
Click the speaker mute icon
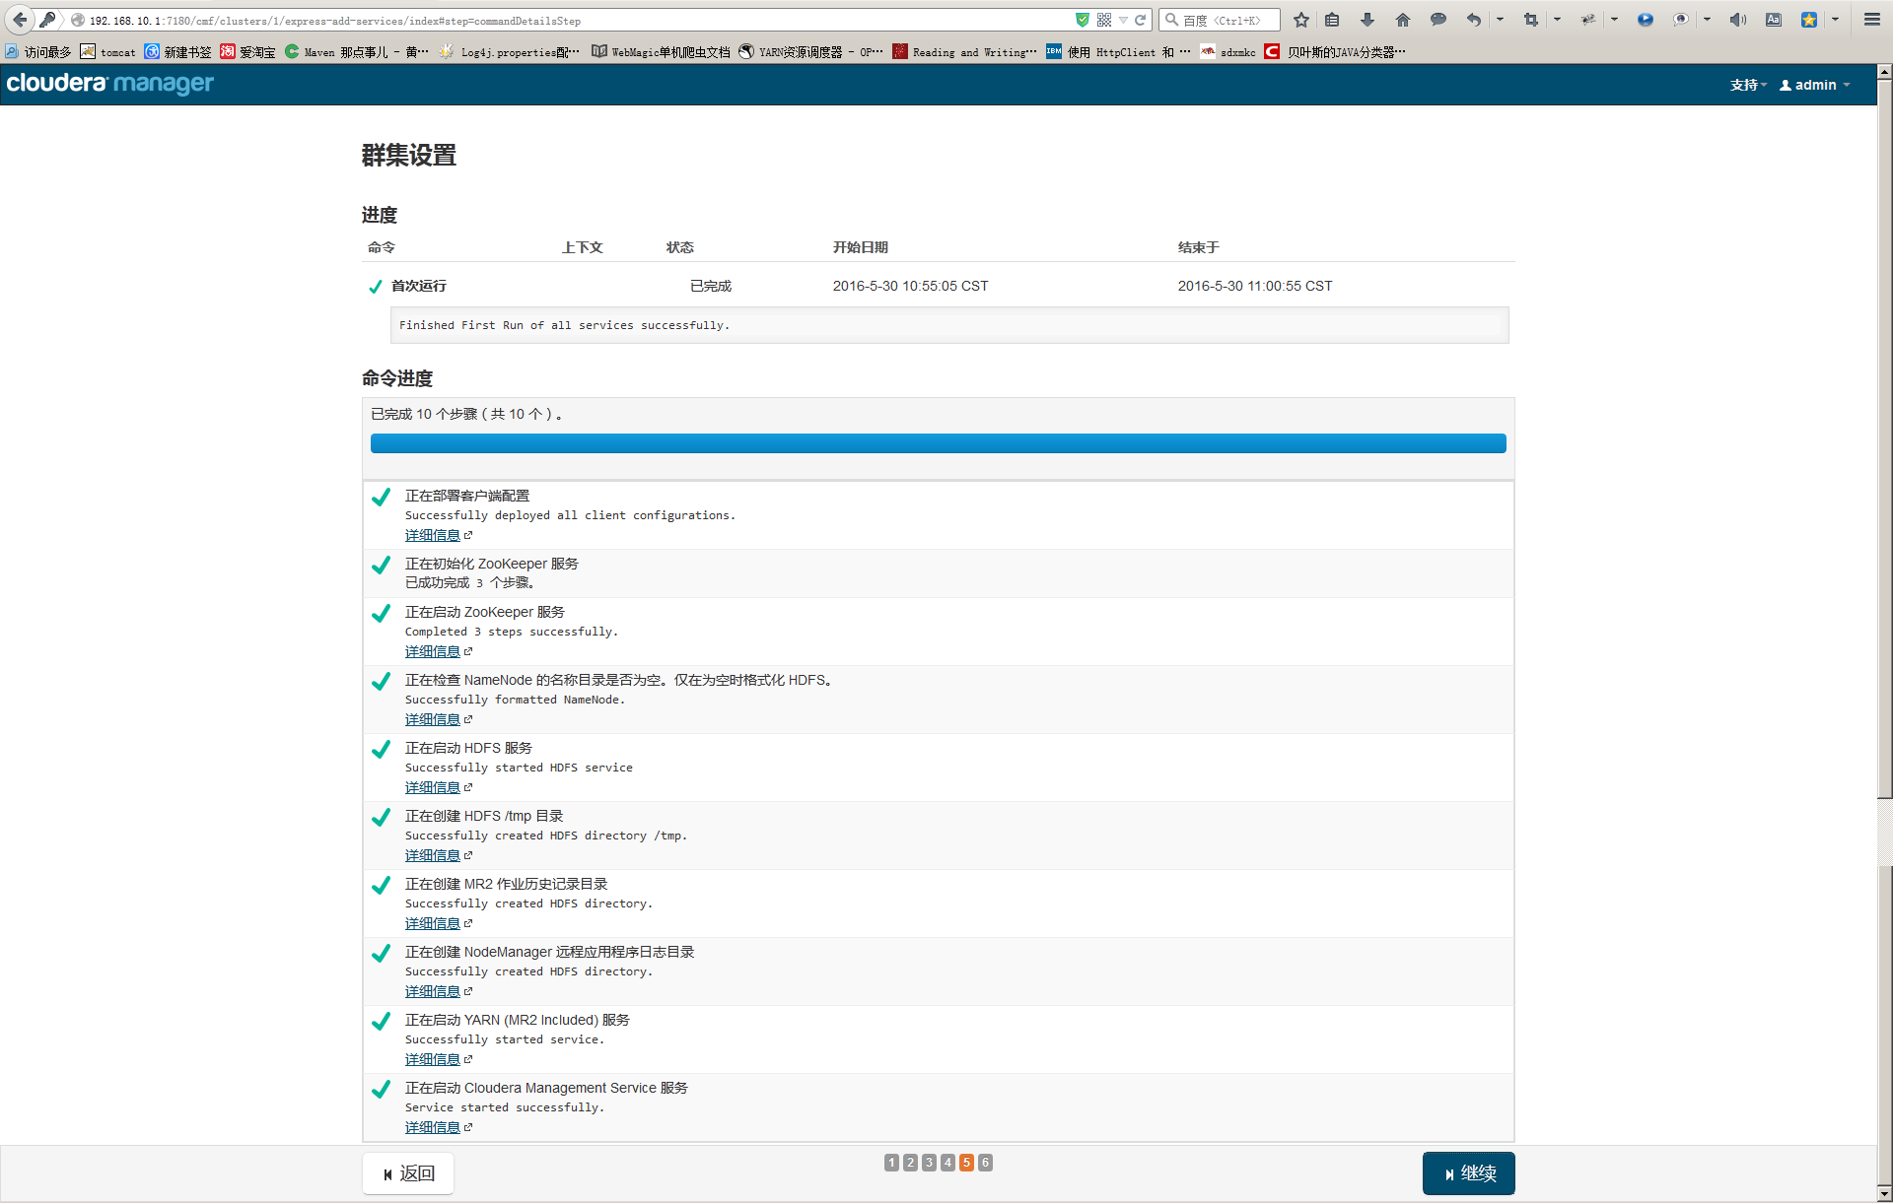(1737, 20)
